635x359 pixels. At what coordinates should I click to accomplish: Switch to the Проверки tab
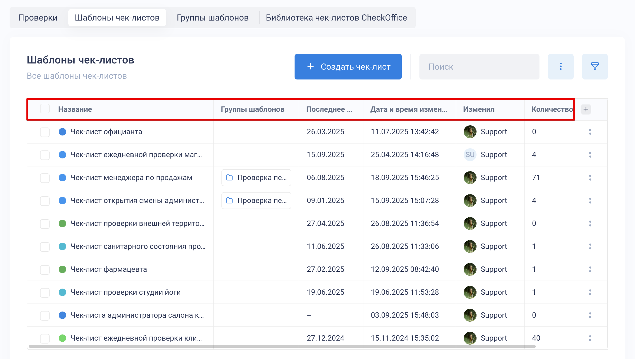coord(38,18)
